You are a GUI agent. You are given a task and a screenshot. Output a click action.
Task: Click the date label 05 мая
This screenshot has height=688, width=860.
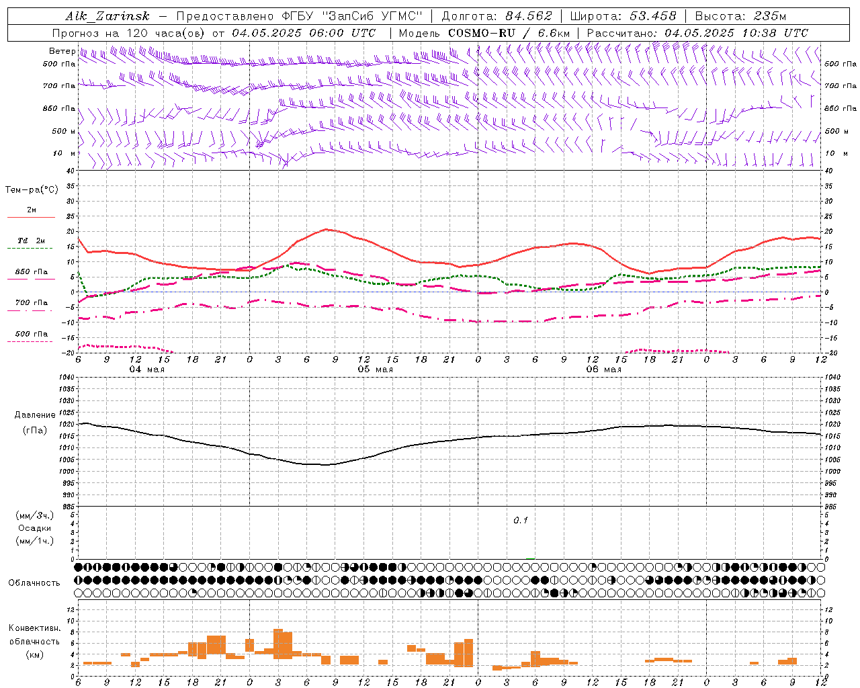[x=376, y=370]
